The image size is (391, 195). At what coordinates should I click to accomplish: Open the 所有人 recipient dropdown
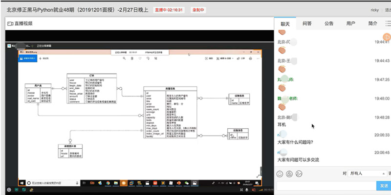pyautogui.click(x=368, y=173)
